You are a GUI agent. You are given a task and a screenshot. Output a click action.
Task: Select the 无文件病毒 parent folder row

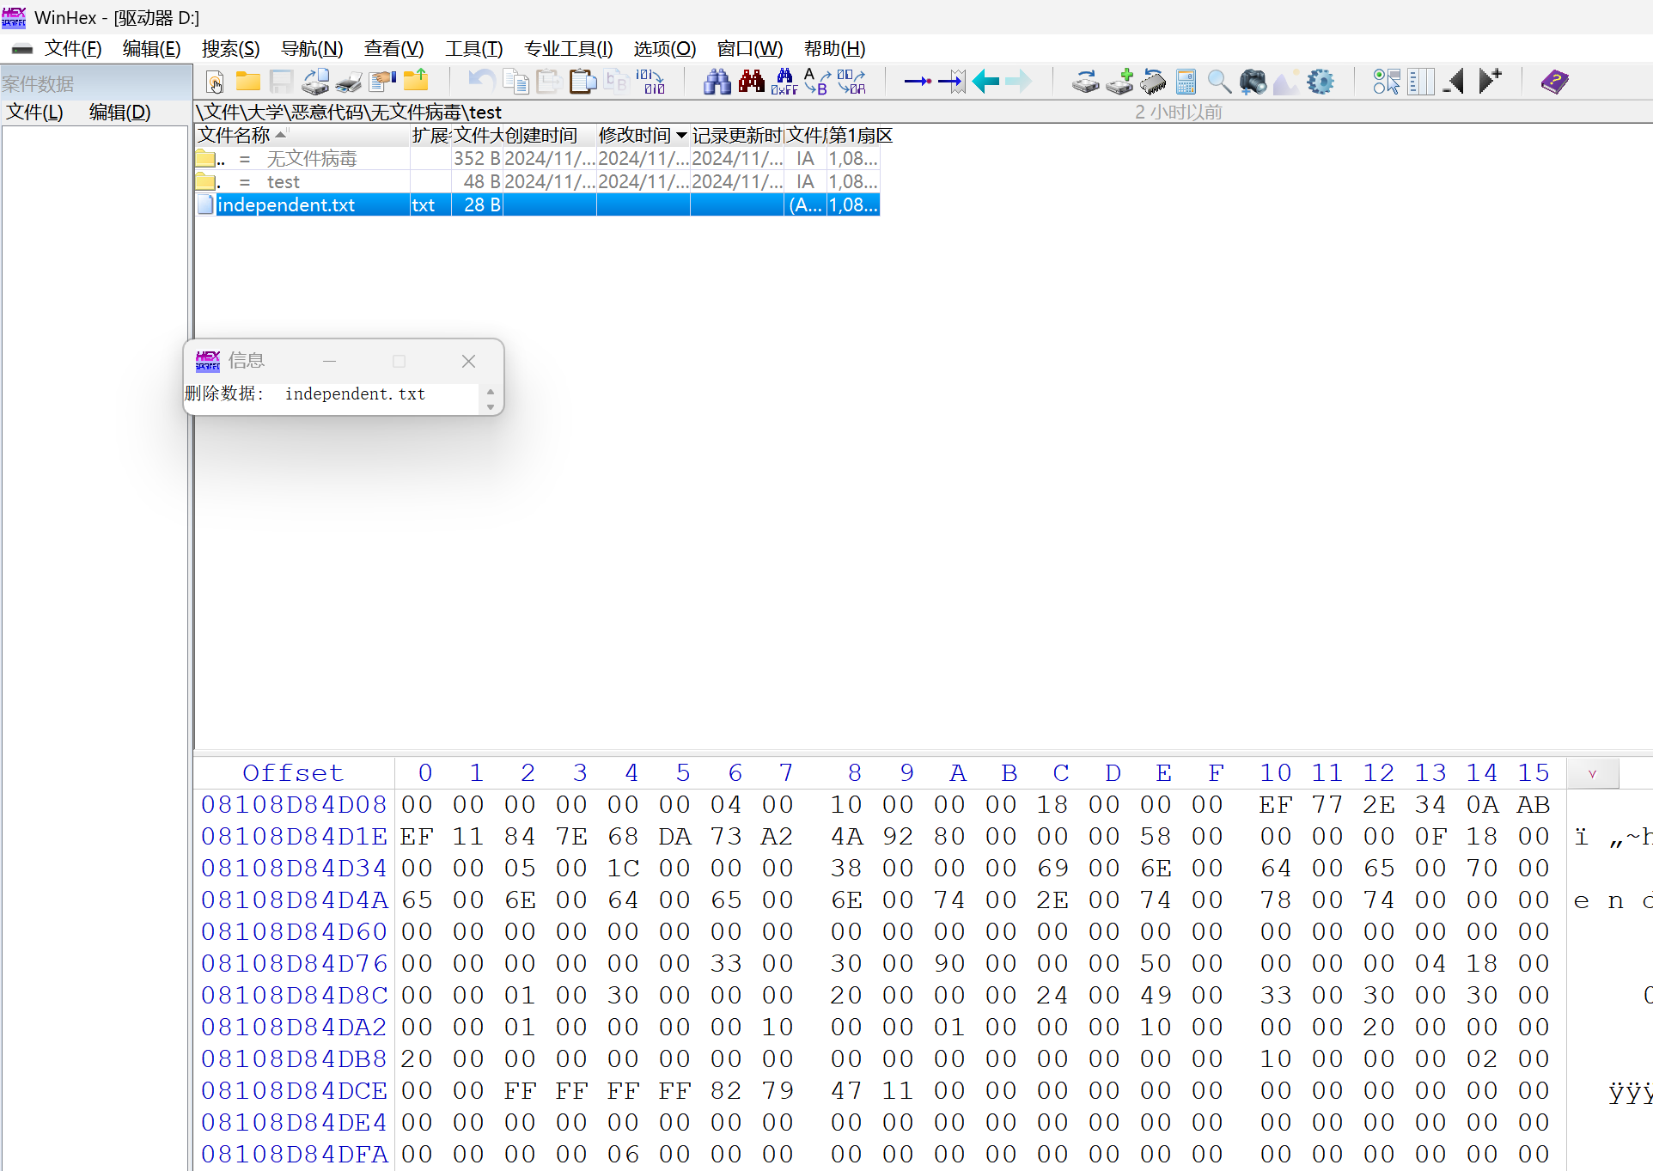coord(537,159)
